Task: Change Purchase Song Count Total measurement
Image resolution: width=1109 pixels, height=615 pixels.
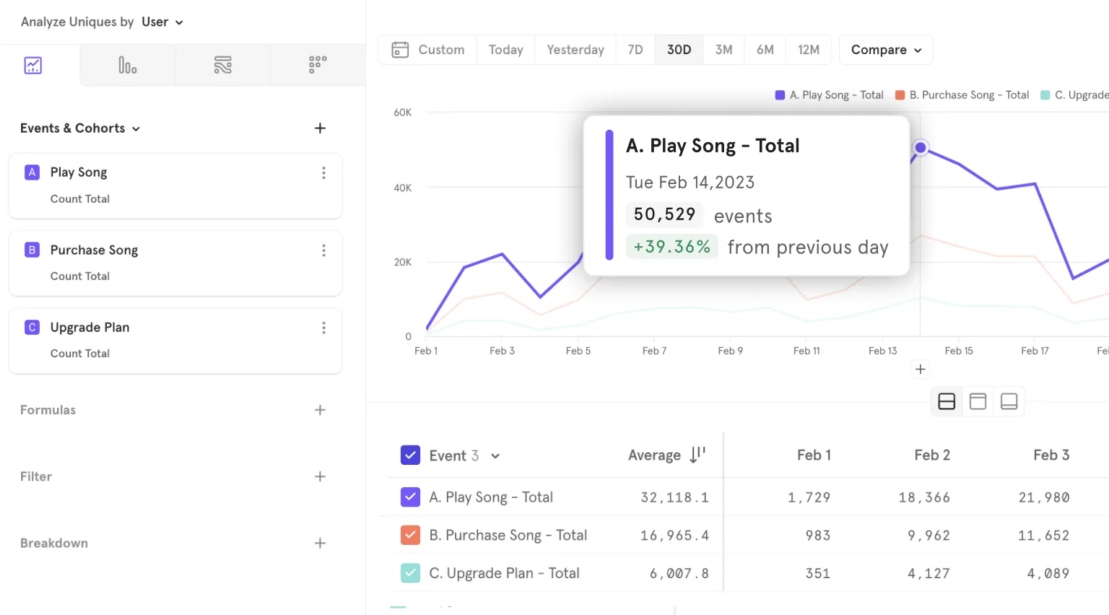Action: coord(79,276)
